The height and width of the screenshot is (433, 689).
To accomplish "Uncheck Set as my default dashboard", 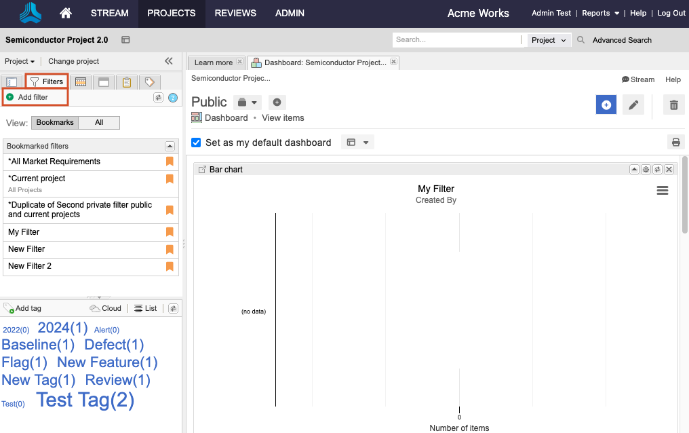I will click(x=196, y=143).
